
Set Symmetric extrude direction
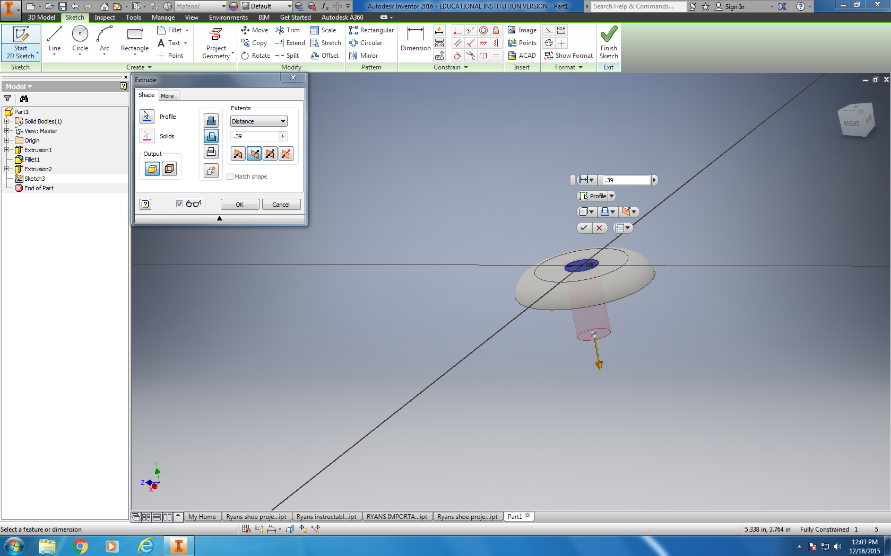tap(270, 154)
